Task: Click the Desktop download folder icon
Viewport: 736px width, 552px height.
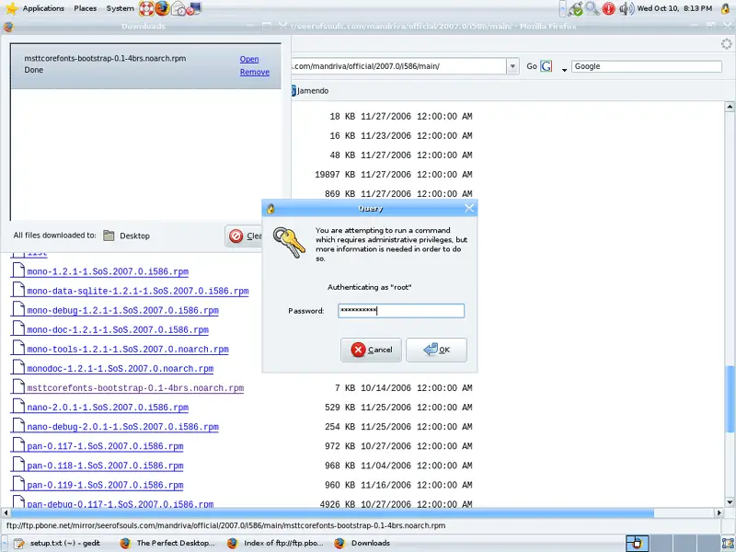Action: tap(109, 236)
